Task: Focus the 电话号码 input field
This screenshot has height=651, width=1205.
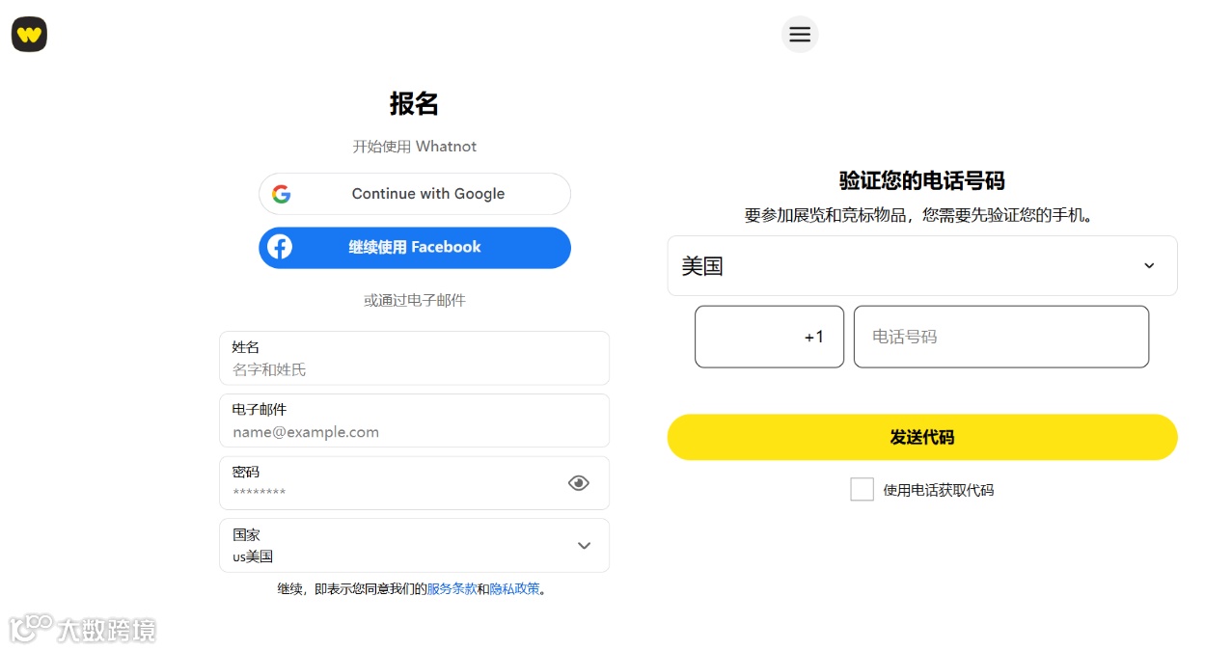Action: point(1001,337)
